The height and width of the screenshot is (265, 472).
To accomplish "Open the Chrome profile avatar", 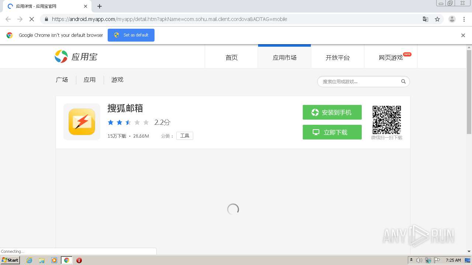I will pyautogui.click(x=452, y=19).
